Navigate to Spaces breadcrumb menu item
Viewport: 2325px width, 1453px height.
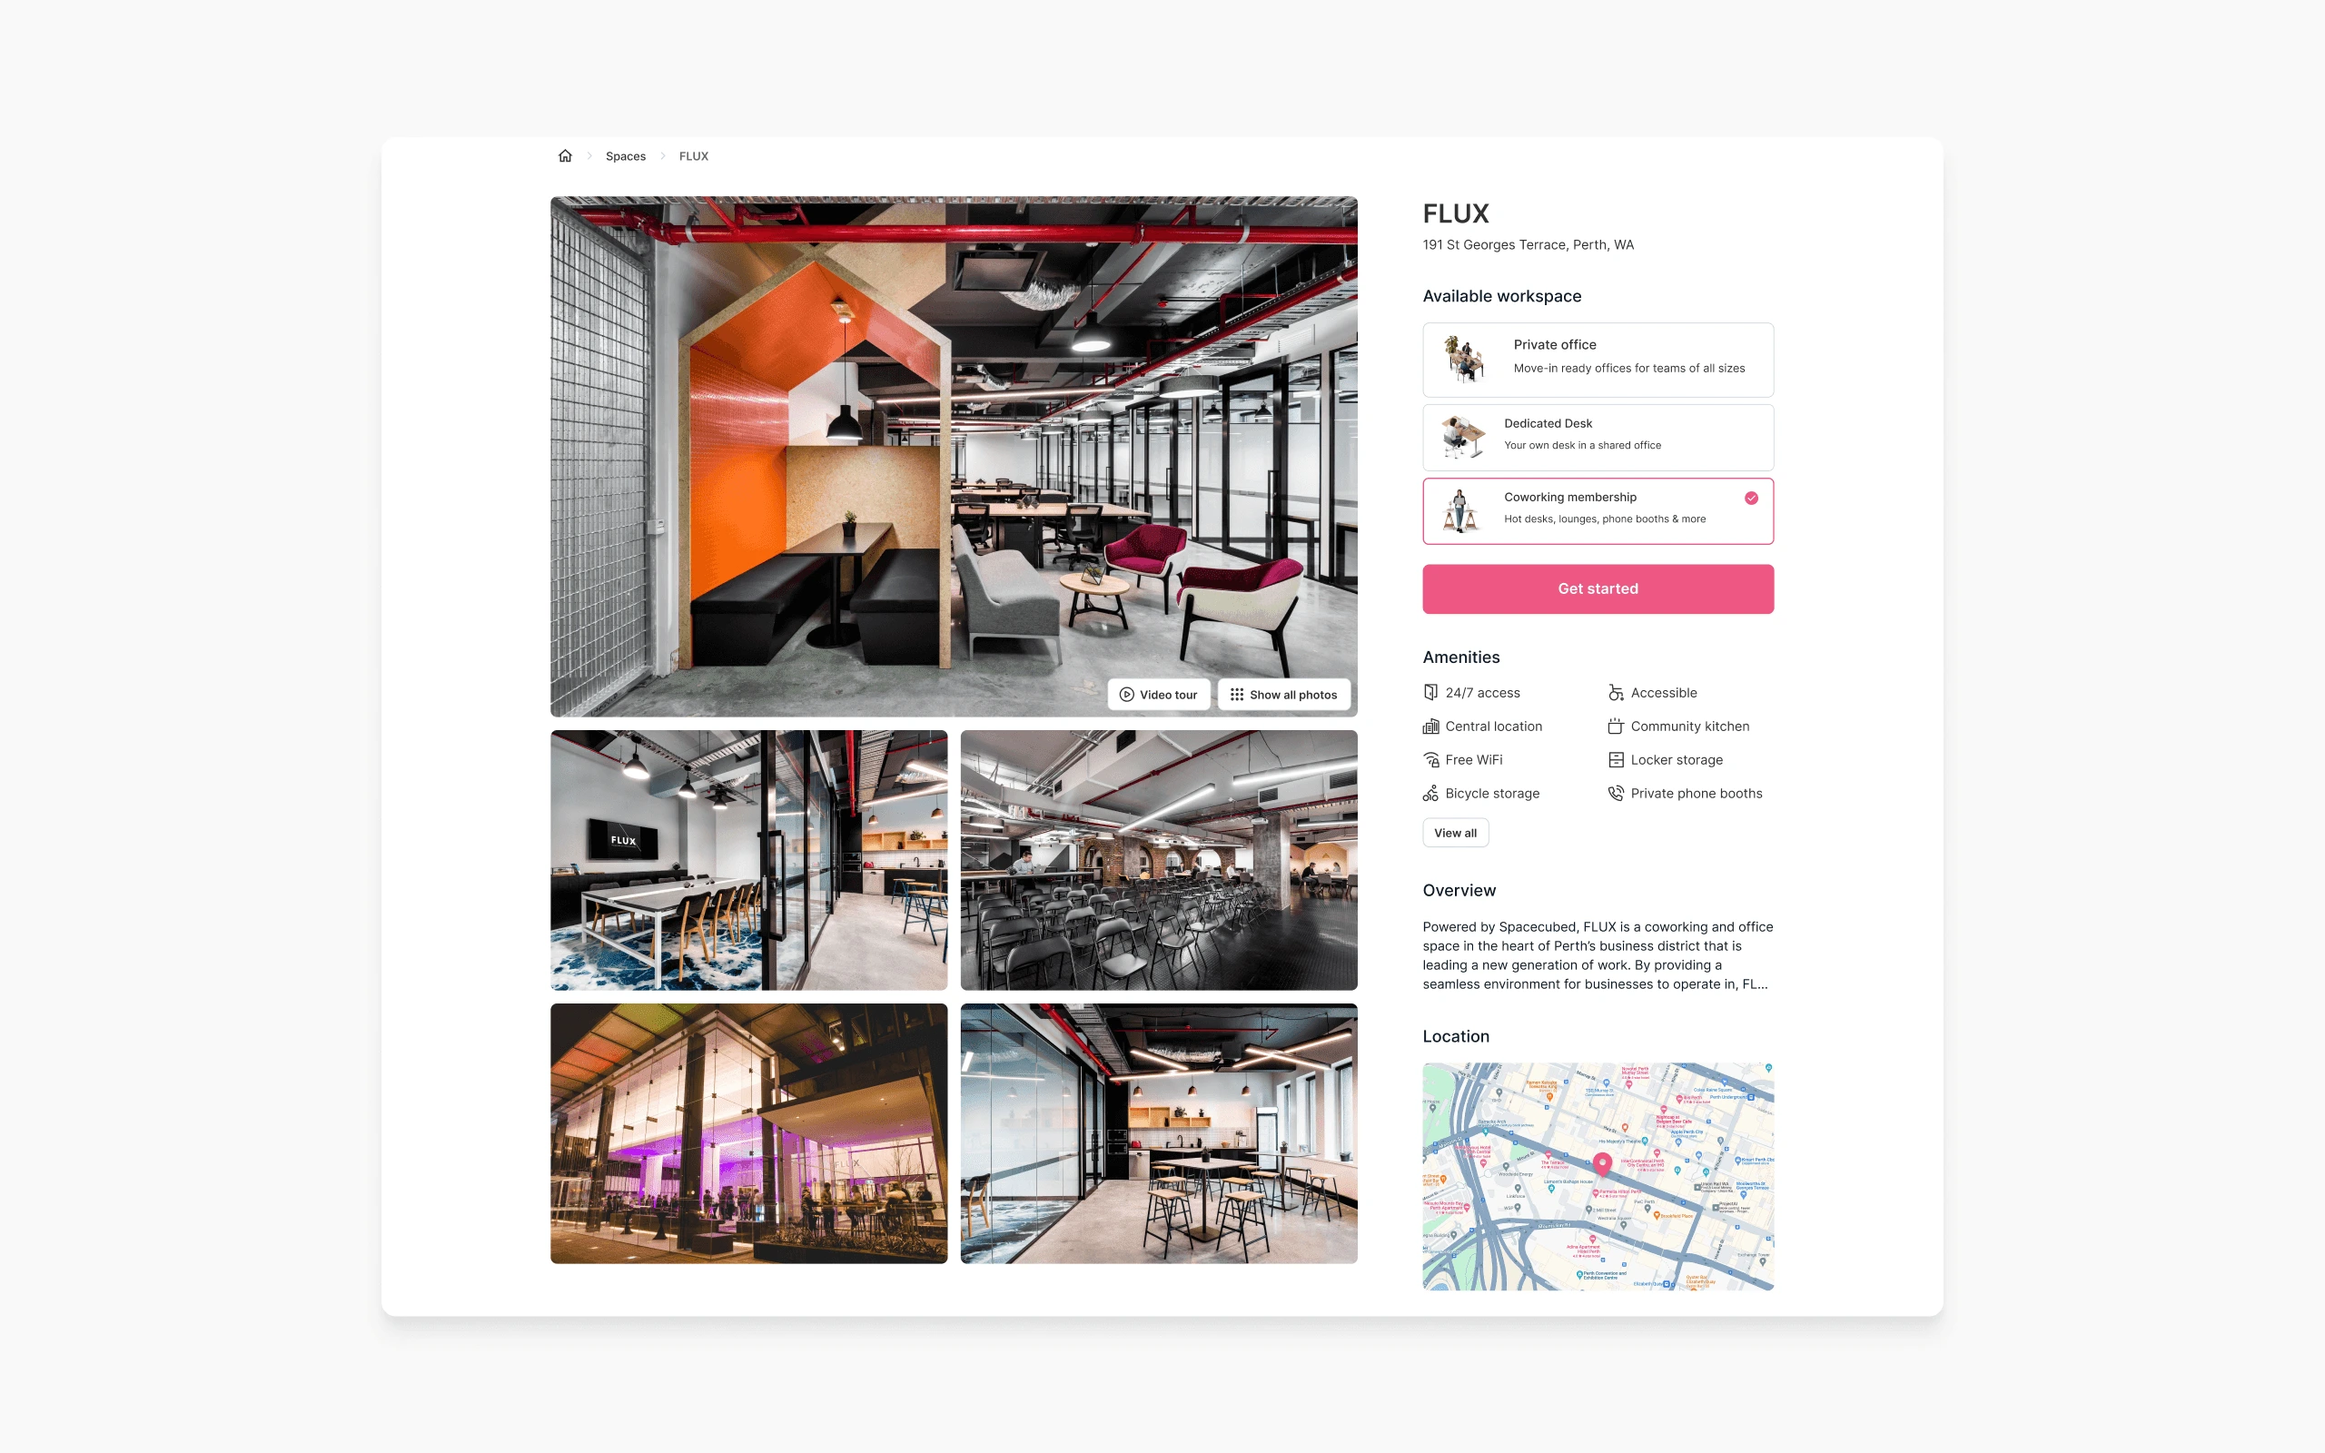coord(626,155)
